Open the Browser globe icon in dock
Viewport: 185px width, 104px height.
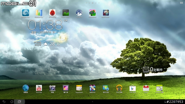26,88
